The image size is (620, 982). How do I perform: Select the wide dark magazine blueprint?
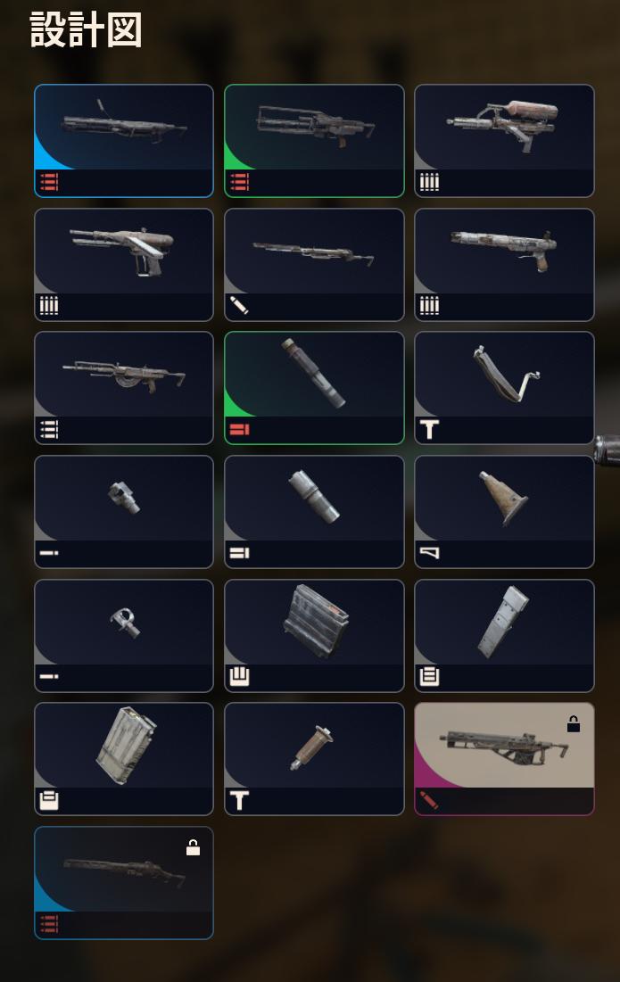point(314,636)
